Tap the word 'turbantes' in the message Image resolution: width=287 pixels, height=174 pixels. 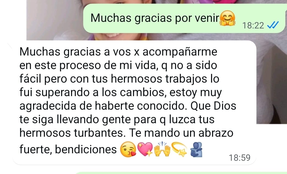pyautogui.click(x=99, y=133)
